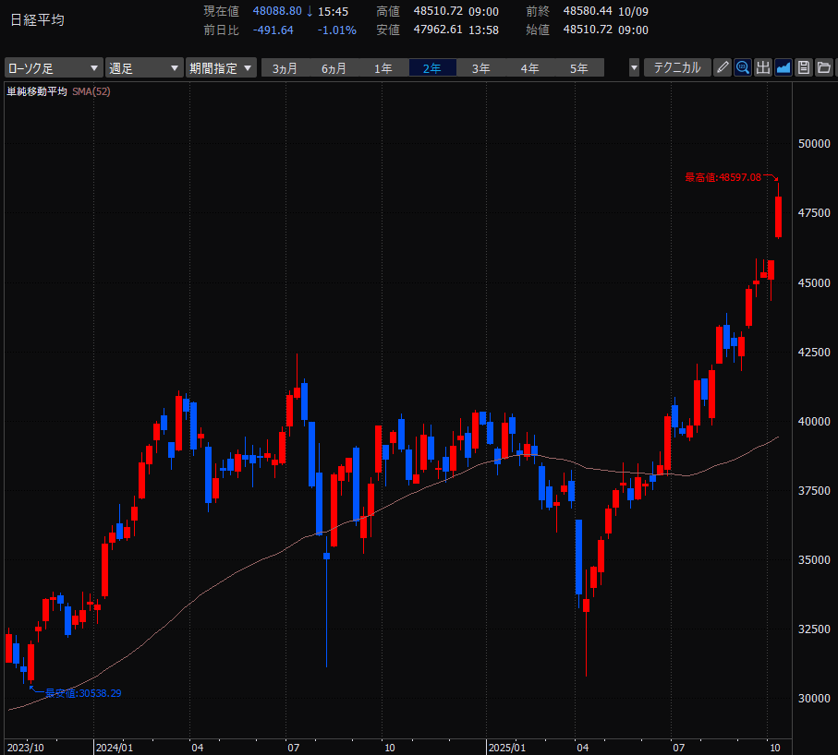Expand the small arrow dropdown beside テクニカル

click(x=634, y=67)
